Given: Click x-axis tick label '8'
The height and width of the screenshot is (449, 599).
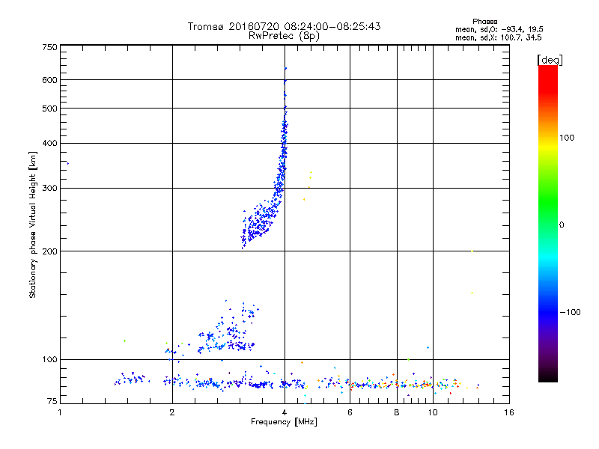Looking at the screenshot, I should 397,412.
